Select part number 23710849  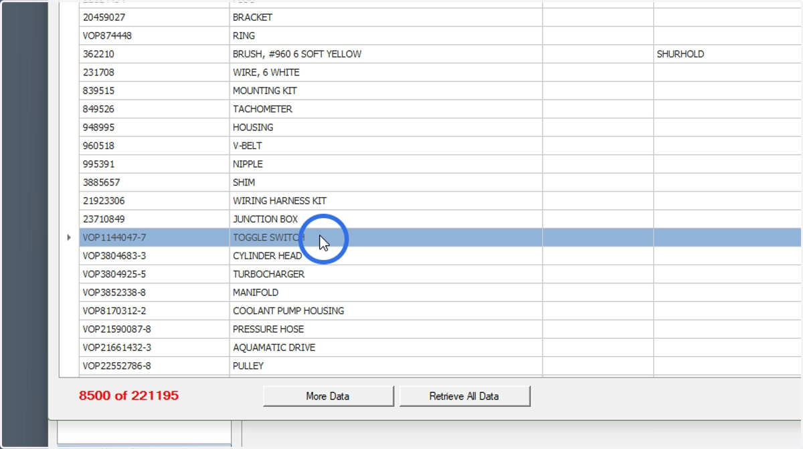154,219
